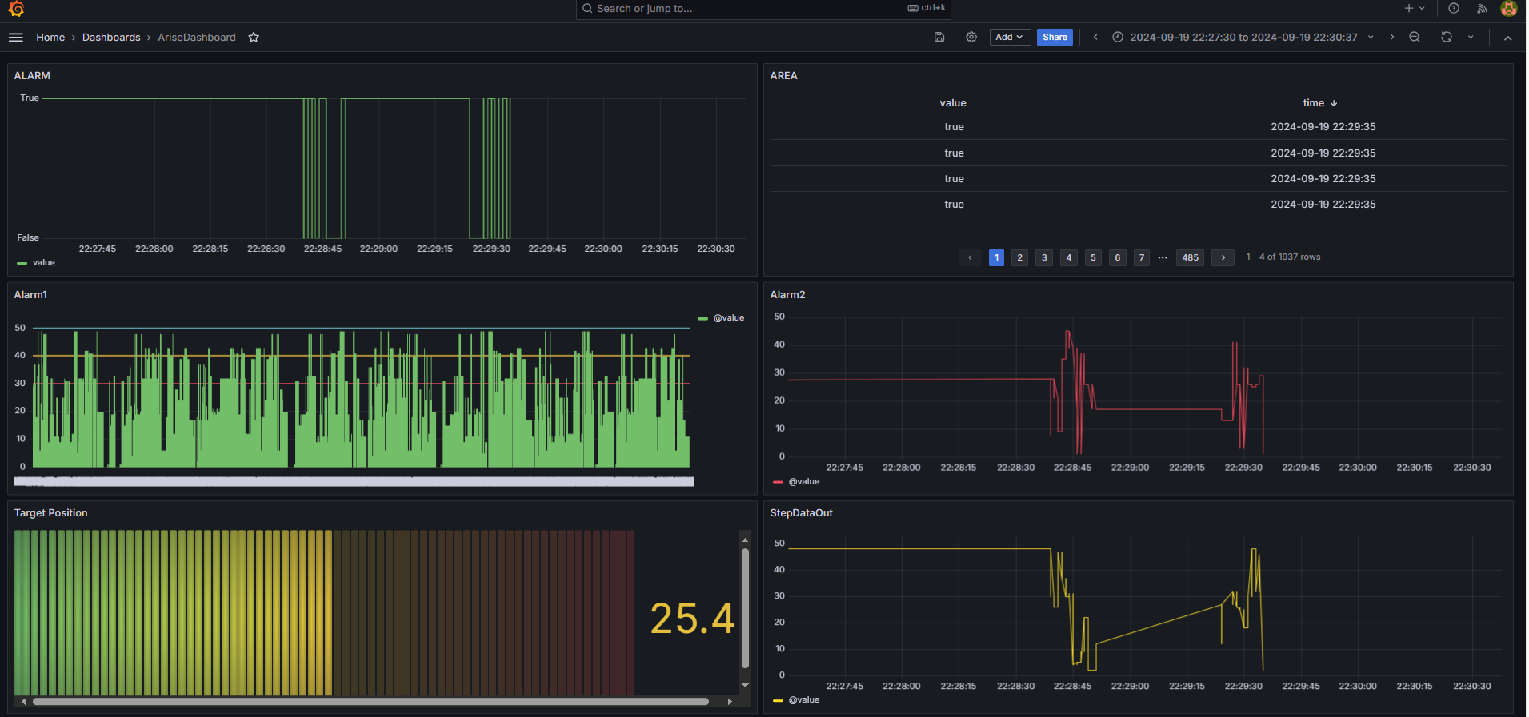1529x717 pixels.
Task: Go to previous table page arrow
Action: pyautogui.click(x=970, y=257)
